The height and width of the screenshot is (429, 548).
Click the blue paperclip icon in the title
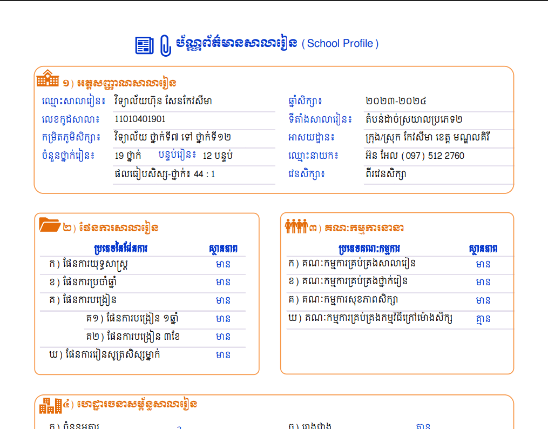click(x=166, y=45)
